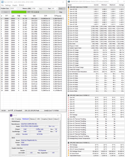Select the Core #2 temperature row in HWiNFO64
125x157 pixels.
tap(96, 102)
